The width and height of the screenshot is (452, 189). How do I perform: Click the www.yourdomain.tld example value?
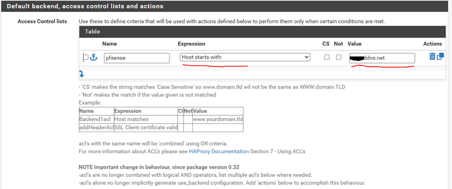[x=217, y=119]
